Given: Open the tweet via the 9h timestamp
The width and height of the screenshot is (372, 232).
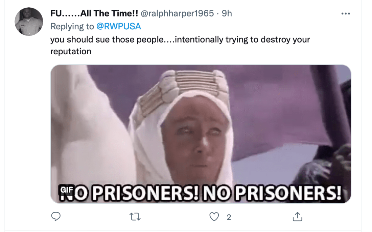Looking at the screenshot, I should pyautogui.click(x=227, y=13).
